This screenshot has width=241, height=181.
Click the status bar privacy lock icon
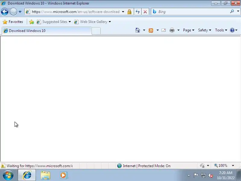(202, 166)
